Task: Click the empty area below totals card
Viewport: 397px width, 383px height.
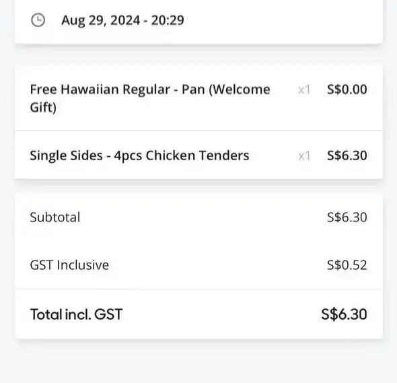Action: click(x=199, y=362)
